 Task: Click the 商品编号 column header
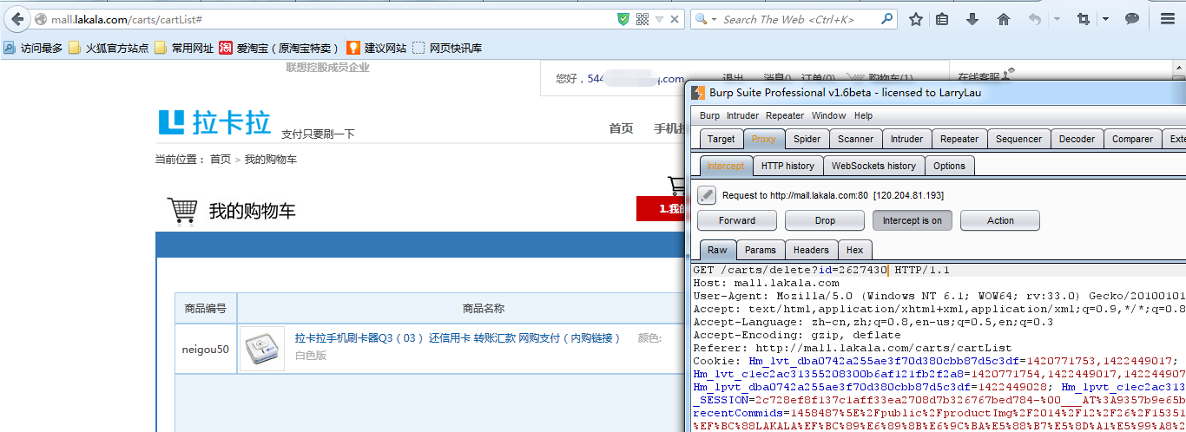click(206, 309)
